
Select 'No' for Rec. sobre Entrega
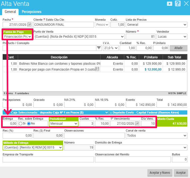coord(29,124)
